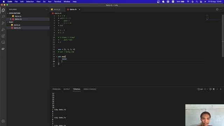Place cursor on line 15 arr assignment

[x=66, y=49]
